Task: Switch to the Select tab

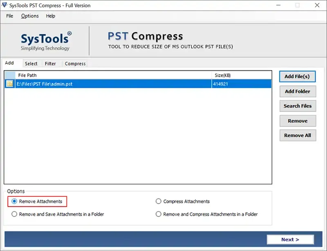Action: pos(31,64)
